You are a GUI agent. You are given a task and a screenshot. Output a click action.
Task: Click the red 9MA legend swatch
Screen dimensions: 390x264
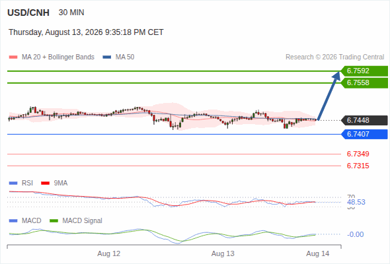pyautogui.click(x=45, y=183)
